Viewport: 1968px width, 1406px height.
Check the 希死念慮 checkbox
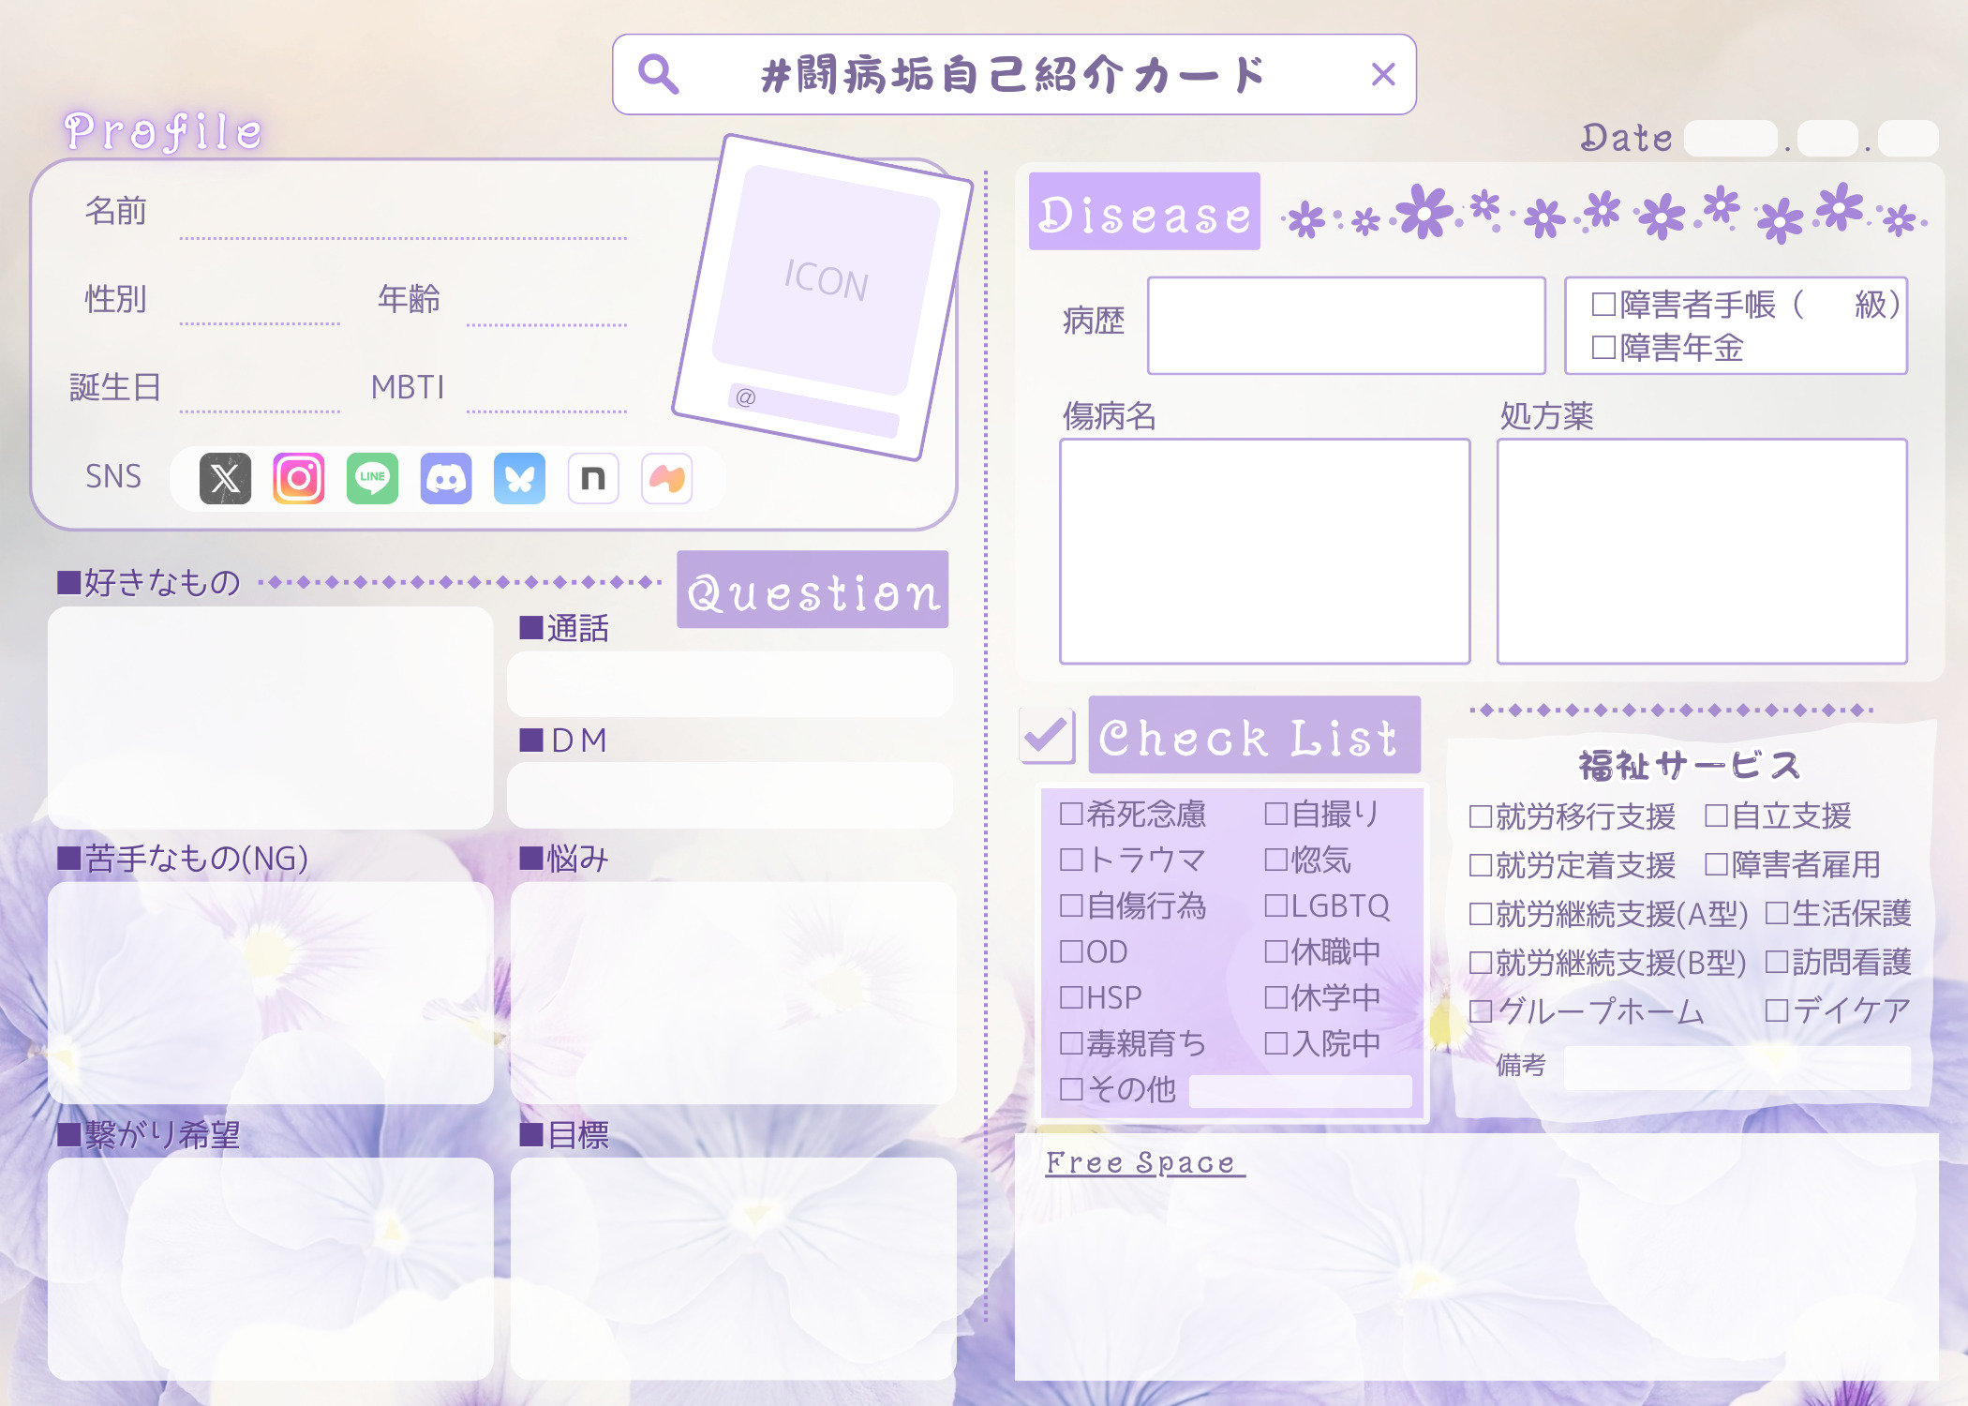1071,814
